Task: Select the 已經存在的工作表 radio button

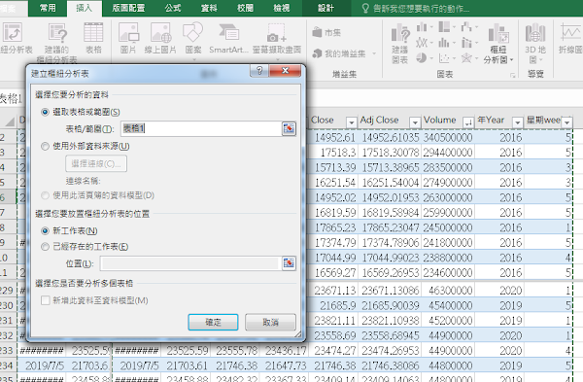Action: [45, 247]
